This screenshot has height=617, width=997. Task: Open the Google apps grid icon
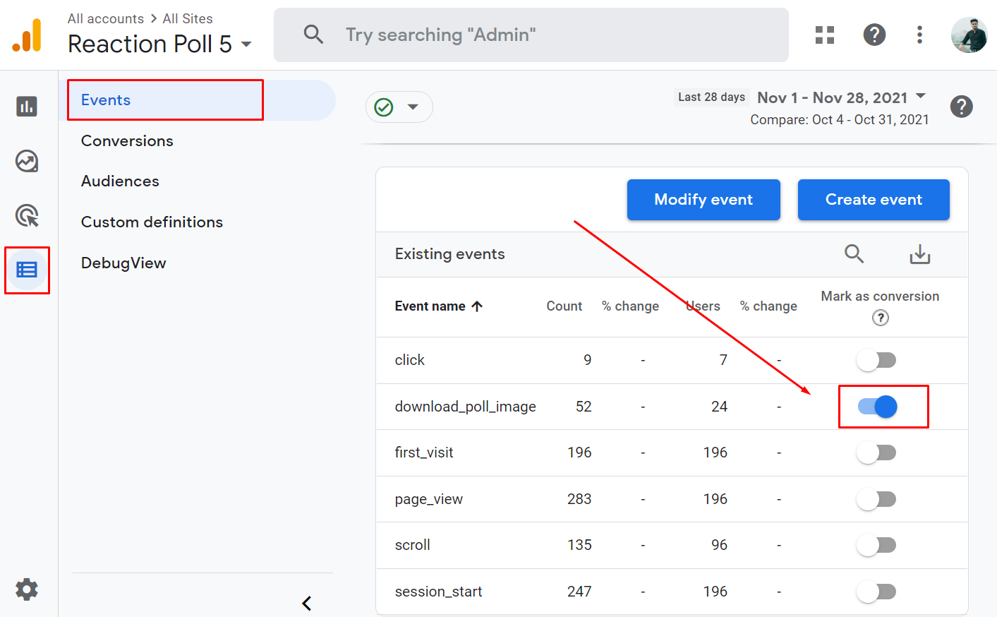point(825,35)
